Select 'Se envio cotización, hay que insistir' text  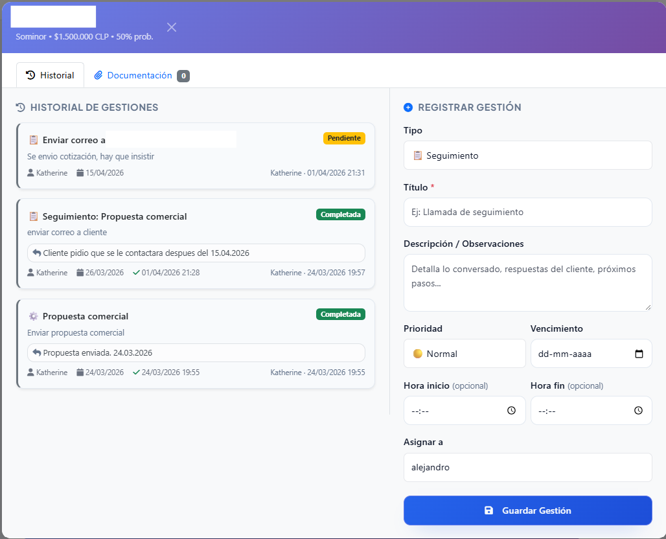click(x=91, y=156)
